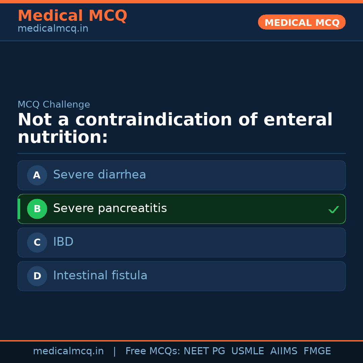Click the question heading about enteral nutrition
The image size is (363, 363).
(x=175, y=128)
